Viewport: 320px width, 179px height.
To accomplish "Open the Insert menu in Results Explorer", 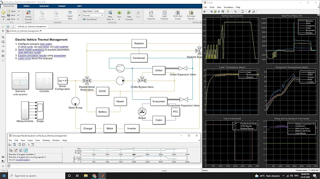I will (x=30, y=140).
